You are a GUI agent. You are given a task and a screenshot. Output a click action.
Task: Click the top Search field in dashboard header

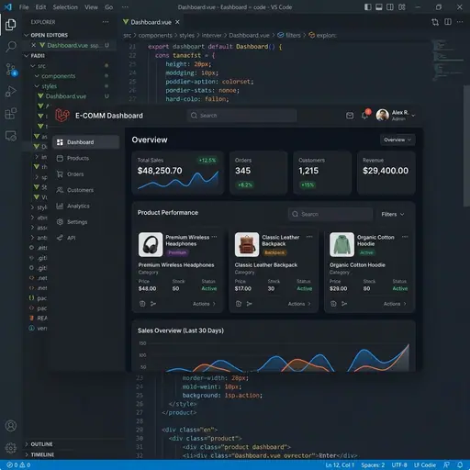(241, 116)
